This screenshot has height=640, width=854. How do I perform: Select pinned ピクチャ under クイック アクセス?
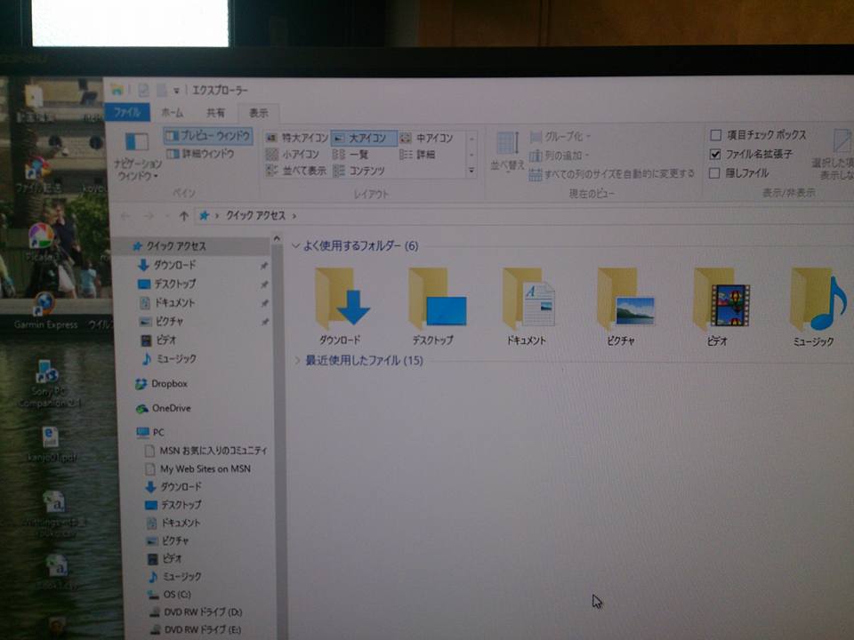coord(162,322)
